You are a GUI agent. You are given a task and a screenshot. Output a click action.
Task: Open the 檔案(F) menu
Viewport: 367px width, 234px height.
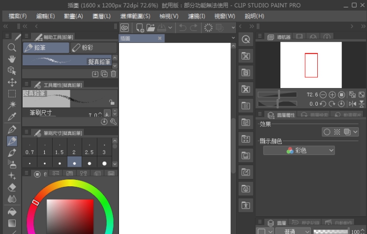pyautogui.click(x=18, y=16)
